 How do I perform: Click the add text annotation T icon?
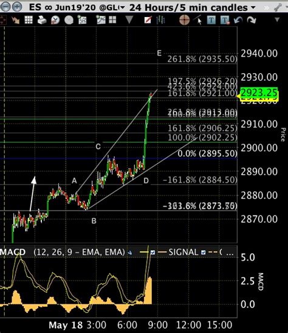(211, 20)
